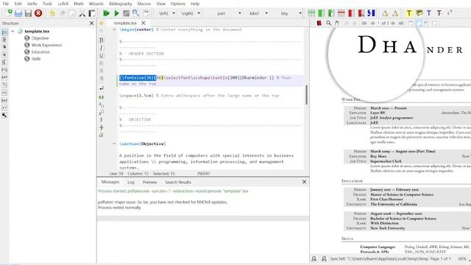Screen dimensions: 471x265
Task: Open the LaTeX menu
Action: (63, 4)
